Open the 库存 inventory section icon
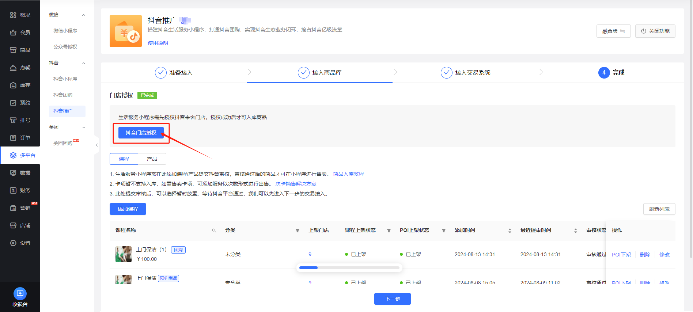 pyautogui.click(x=13, y=85)
